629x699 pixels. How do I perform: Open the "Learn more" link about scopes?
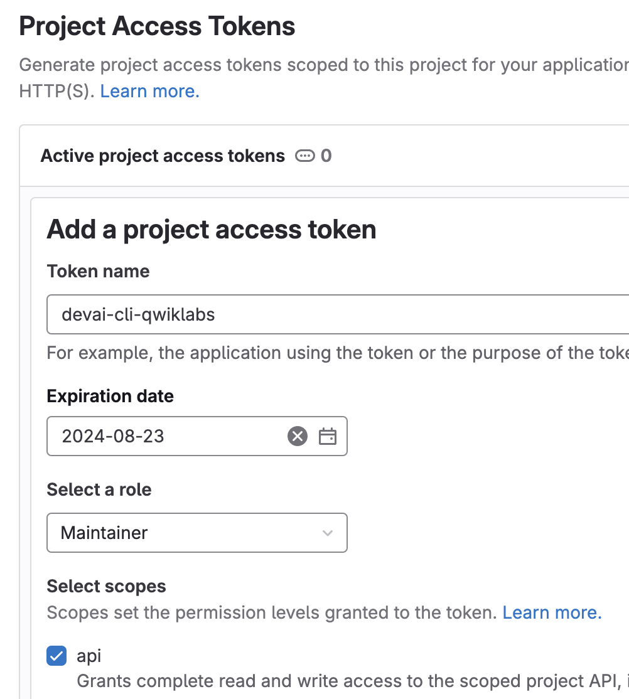click(552, 612)
